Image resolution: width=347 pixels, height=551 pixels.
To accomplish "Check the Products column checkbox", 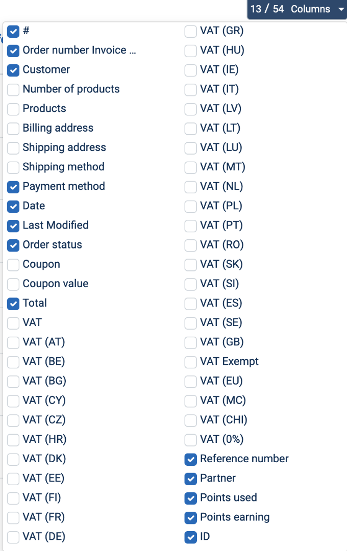I will [14, 109].
